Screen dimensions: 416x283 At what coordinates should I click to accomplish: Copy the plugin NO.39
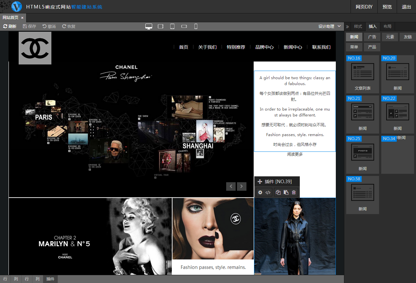(278, 192)
